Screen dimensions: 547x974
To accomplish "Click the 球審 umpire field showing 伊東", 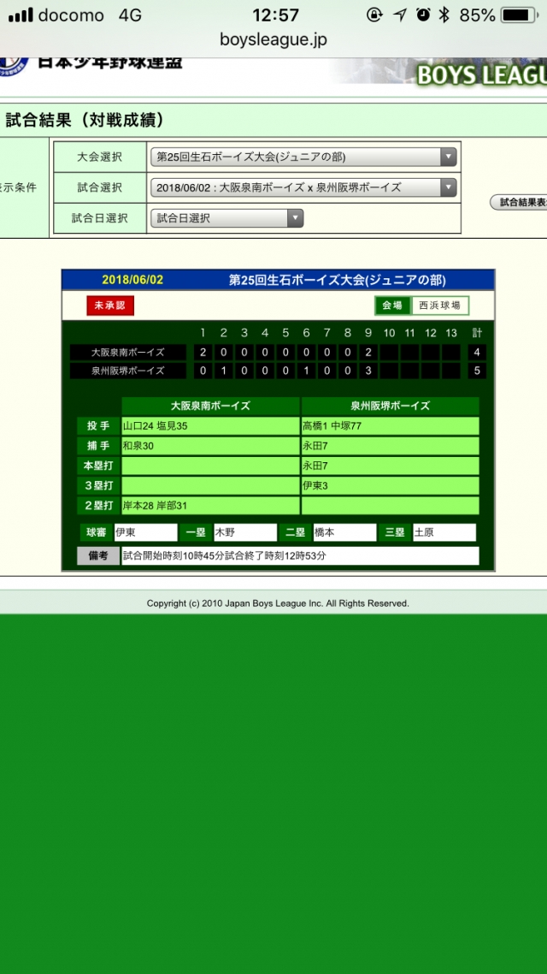I will (x=145, y=532).
